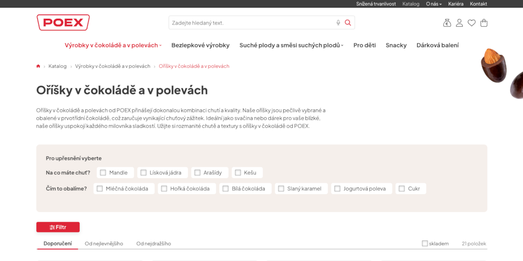Screen dimensions: 523x261
Task: Click the red Filtr button
Action: (x=58, y=227)
